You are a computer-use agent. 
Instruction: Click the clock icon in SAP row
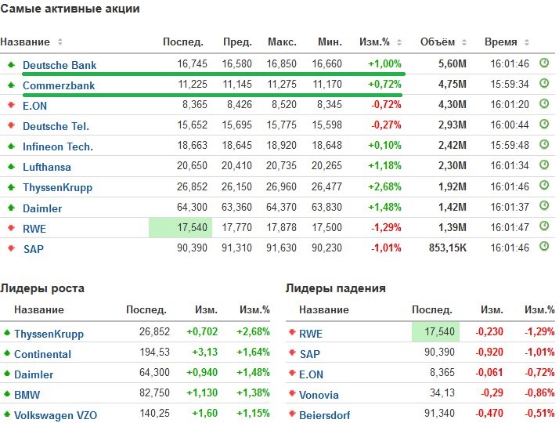pos(545,247)
